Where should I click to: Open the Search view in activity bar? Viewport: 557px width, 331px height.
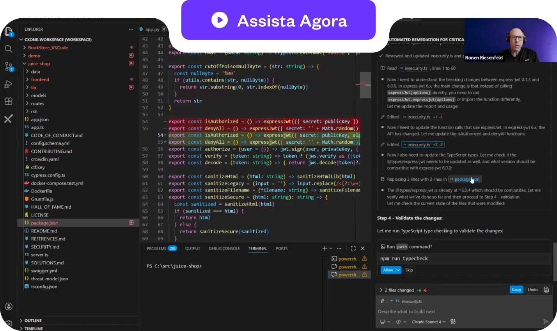pyautogui.click(x=8, y=49)
